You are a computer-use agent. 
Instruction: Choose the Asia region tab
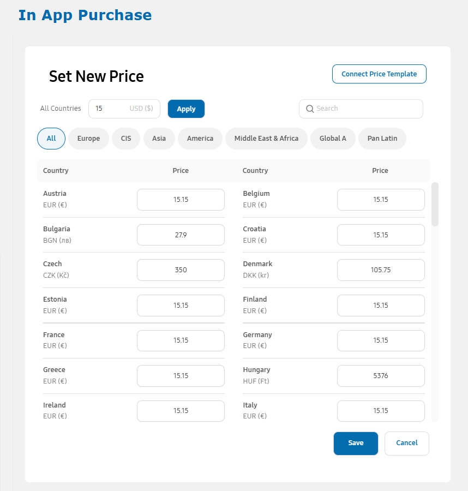point(159,139)
